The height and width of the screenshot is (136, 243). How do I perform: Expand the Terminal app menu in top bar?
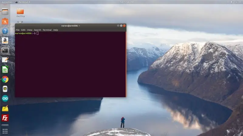point(22,2)
